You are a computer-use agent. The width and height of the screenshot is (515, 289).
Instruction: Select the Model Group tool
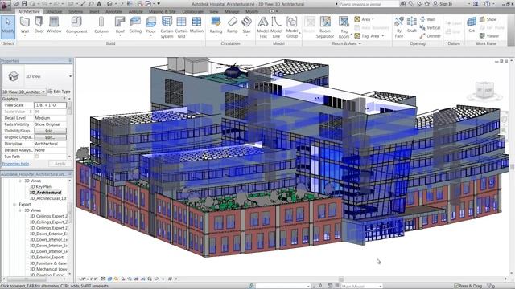[x=291, y=27]
